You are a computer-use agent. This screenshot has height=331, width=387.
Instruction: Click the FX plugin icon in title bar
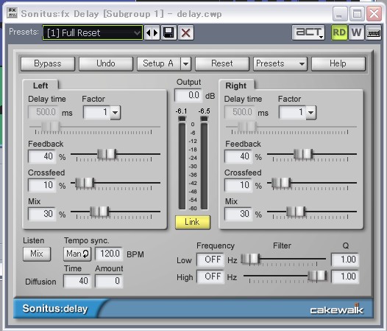point(12,13)
